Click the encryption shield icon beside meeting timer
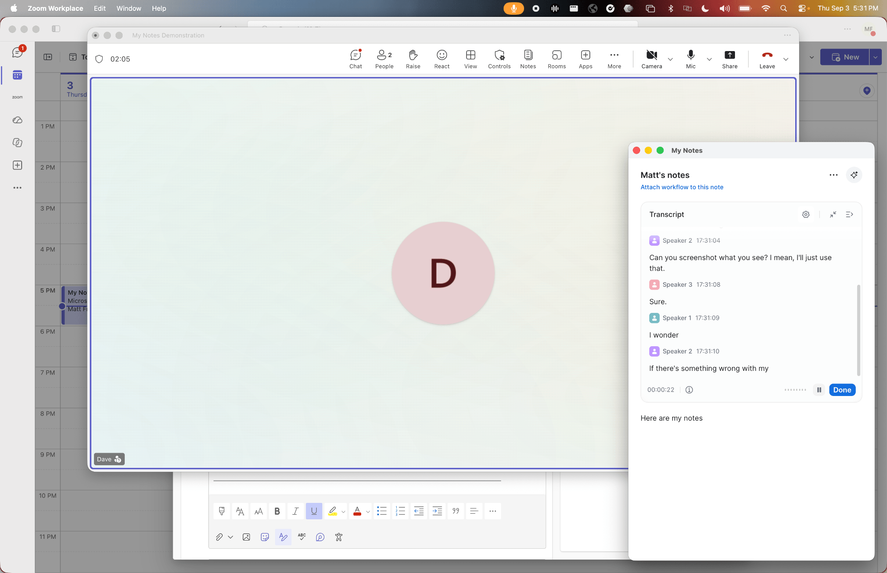 (x=99, y=59)
